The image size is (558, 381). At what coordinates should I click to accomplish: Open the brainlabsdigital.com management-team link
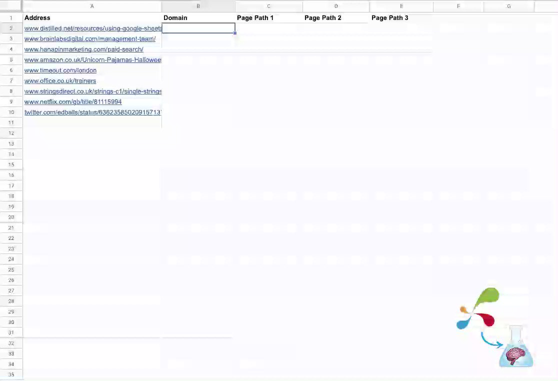tap(90, 39)
